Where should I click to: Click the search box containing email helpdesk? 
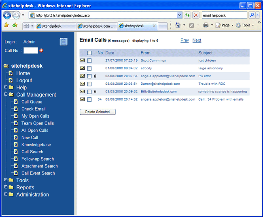tap(225, 15)
